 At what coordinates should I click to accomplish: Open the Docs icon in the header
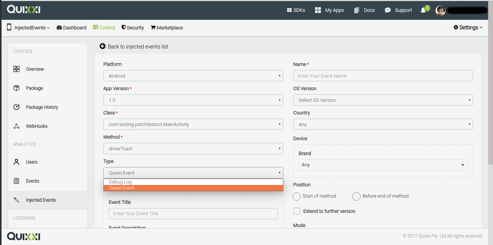coord(357,10)
